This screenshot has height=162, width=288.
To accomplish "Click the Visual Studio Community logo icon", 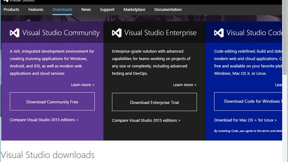I will point(14,33).
